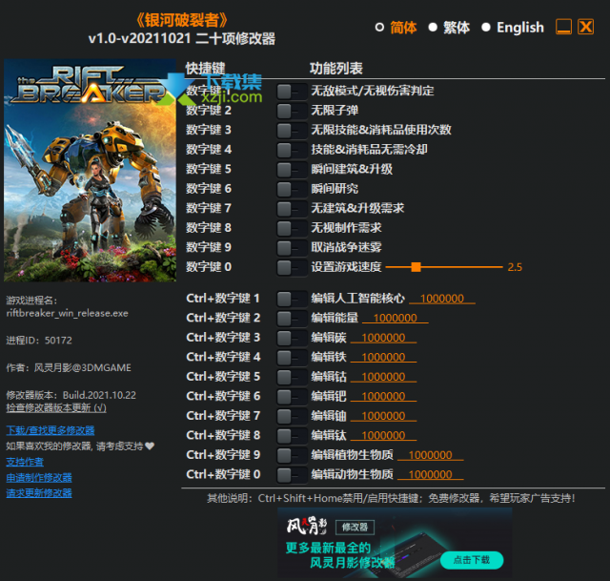The width and height of the screenshot is (610, 581).
Task: Click the 编辑铁 1000000 input field
Action: (x=383, y=357)
